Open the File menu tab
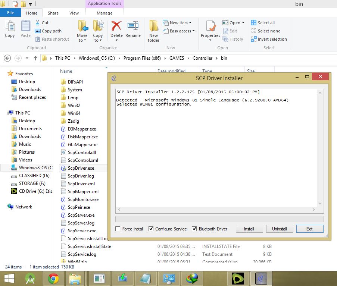This screenshot has height=286, width=337. 10,13
